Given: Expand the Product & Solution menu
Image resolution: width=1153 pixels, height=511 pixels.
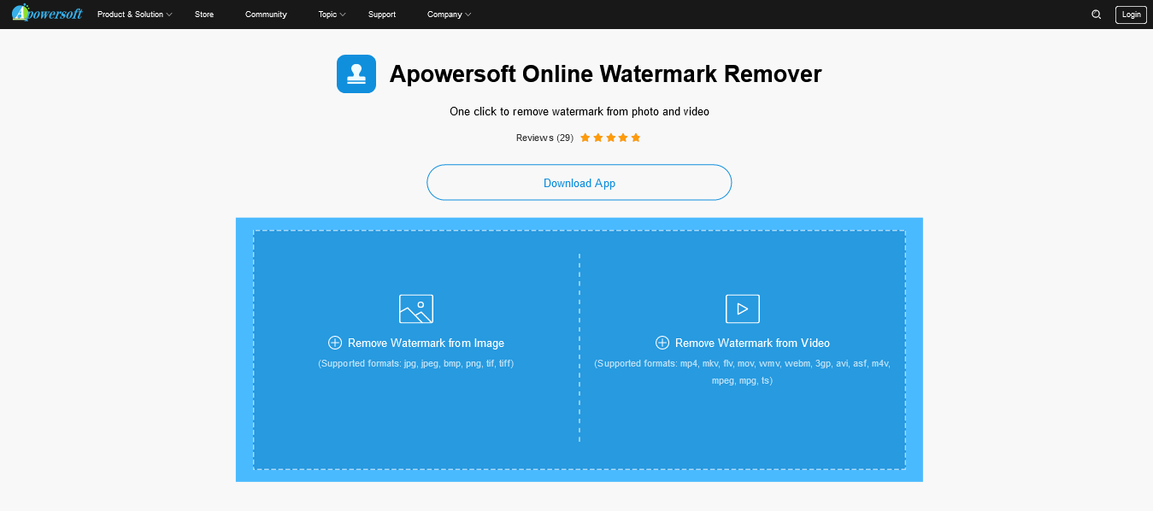Looking at the screenshot, I should tap(134, 15).
